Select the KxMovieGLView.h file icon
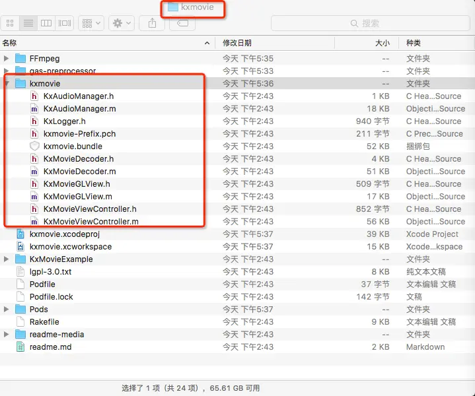Viewport: 475px width, 396px height. pos(34,184)
